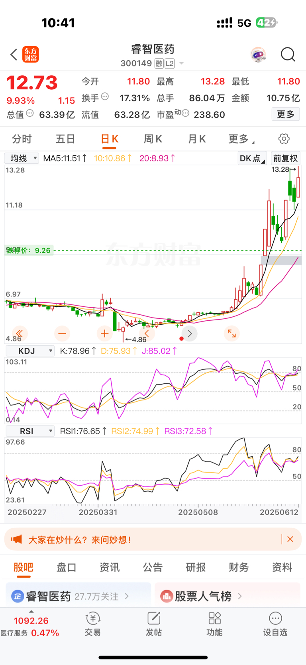Tap the fullscreen expand chart icon

click(x=231, y=333)
